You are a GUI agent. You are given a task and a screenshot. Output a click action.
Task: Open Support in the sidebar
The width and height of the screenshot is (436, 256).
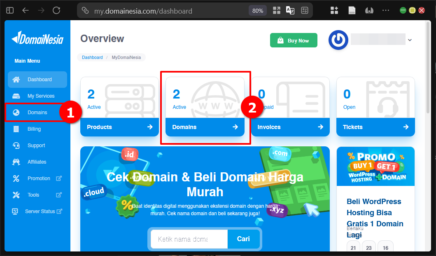37,145
